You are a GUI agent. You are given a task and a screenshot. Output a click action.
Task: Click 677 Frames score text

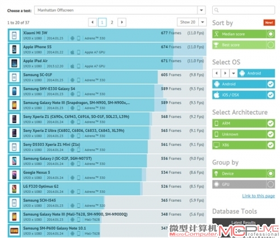point(171,33)
